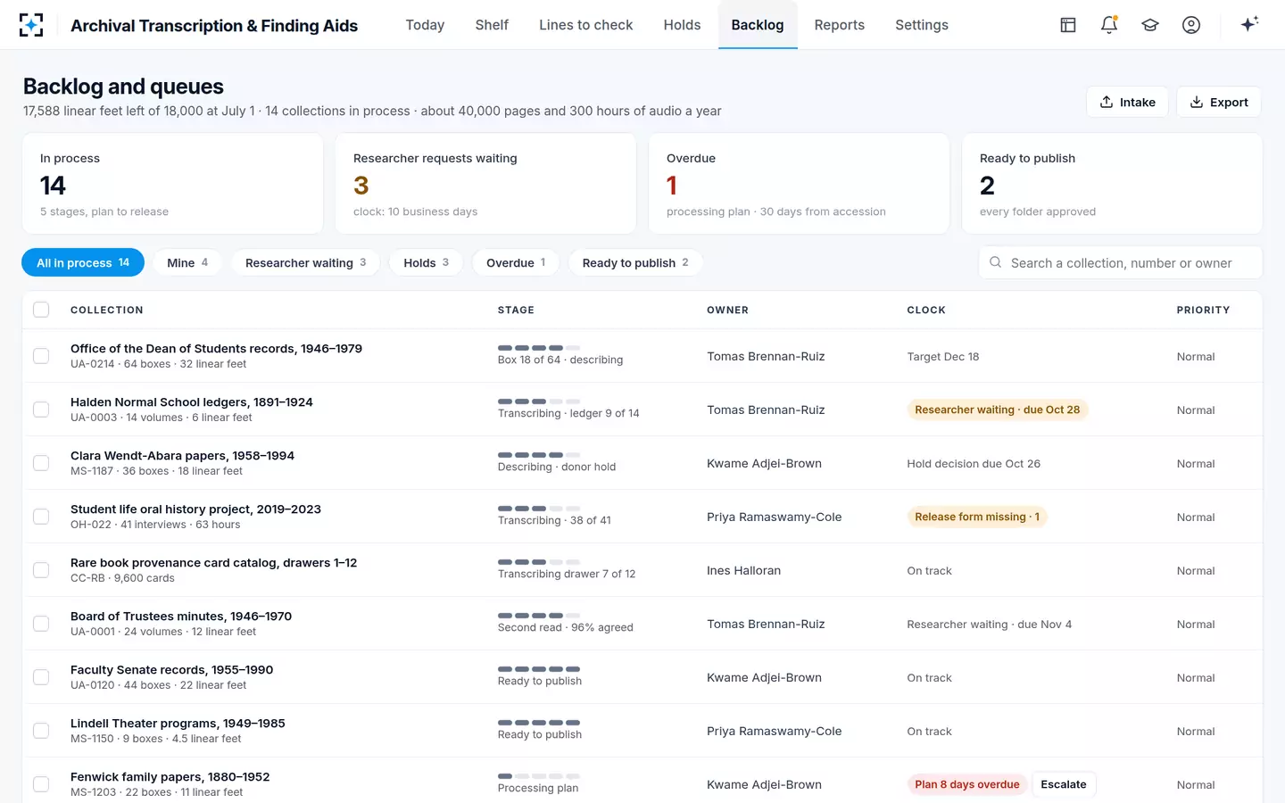Open the notifications bell
Viewport: 1285px width, 803px height.
pyautogui.click(x=1109, y=25)
